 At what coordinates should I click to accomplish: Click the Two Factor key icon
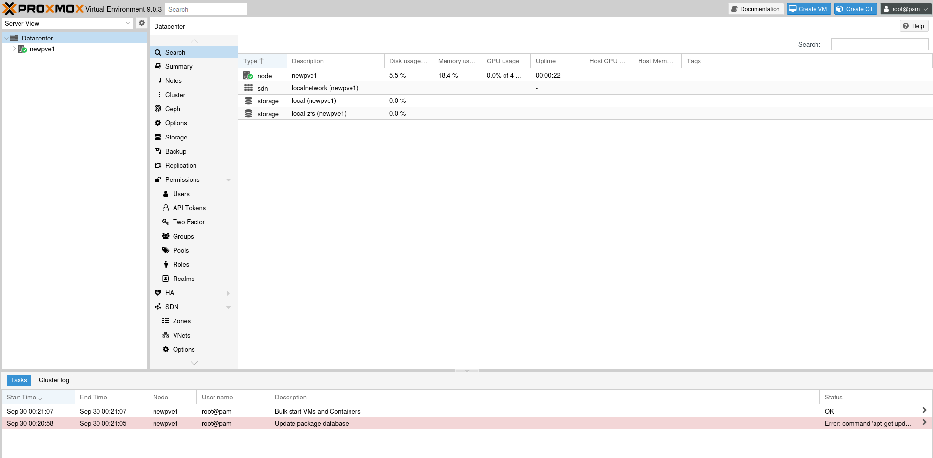click(166, 222)
